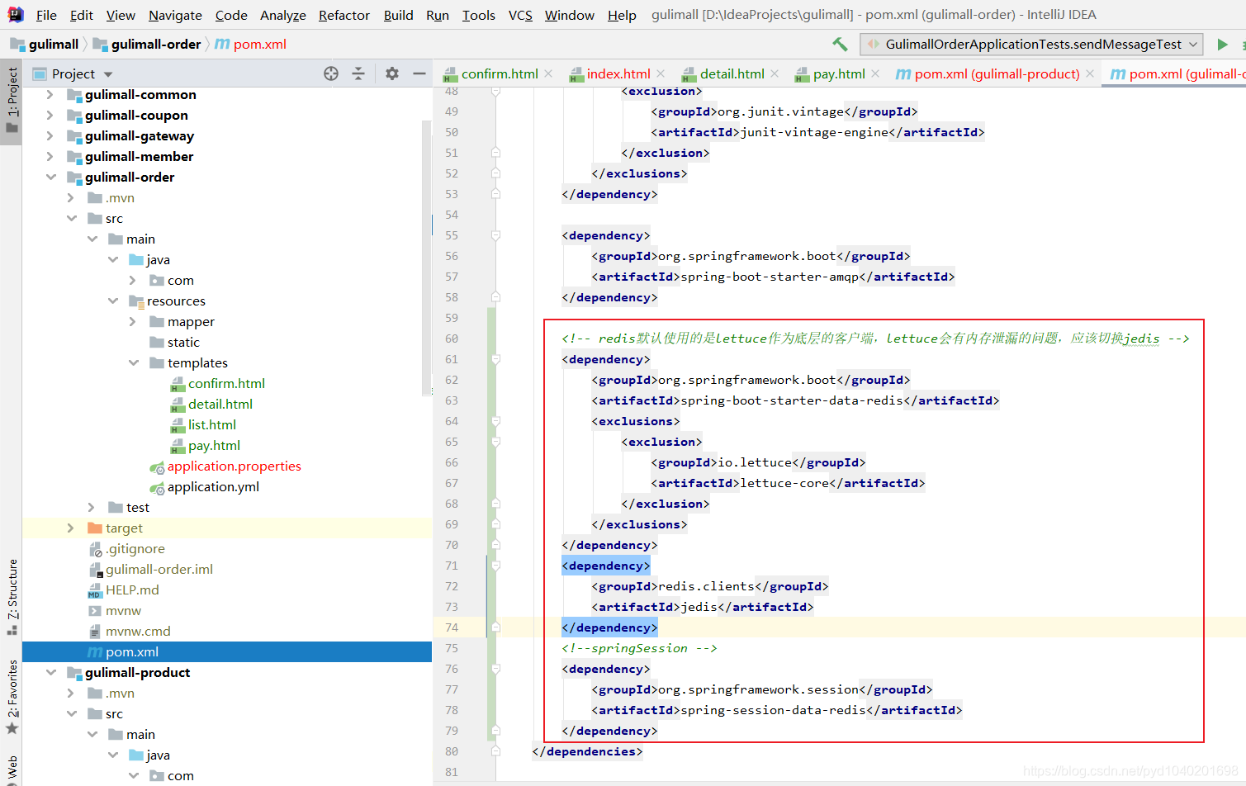This screenshot has height=786, width=1246.
Task: Open the Web tool window stripe
Action: coord(12,769)
